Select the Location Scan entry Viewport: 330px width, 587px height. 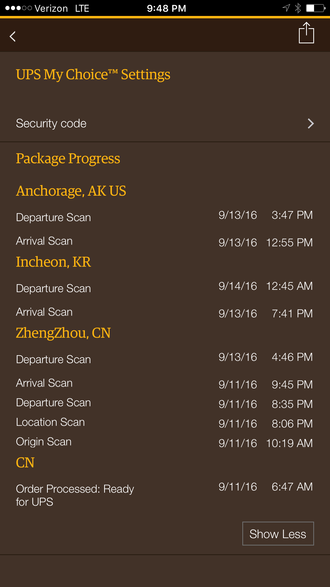click(165, 422)
